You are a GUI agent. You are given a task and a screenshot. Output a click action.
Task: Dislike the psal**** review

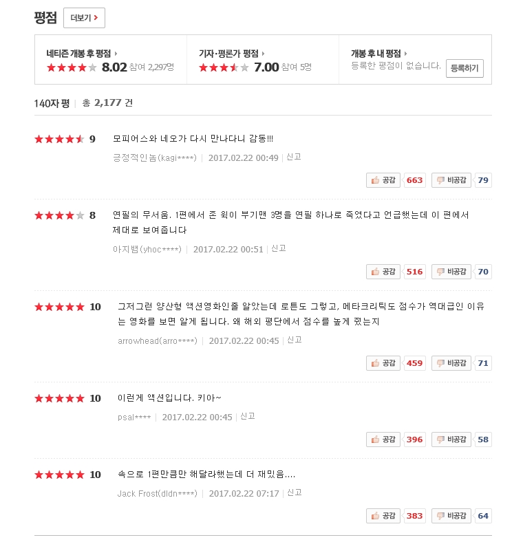coord(451,440)
